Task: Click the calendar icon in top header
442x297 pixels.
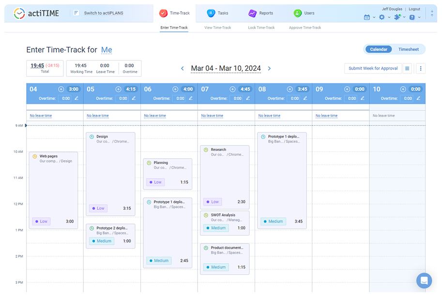Action: pos(366,17)
